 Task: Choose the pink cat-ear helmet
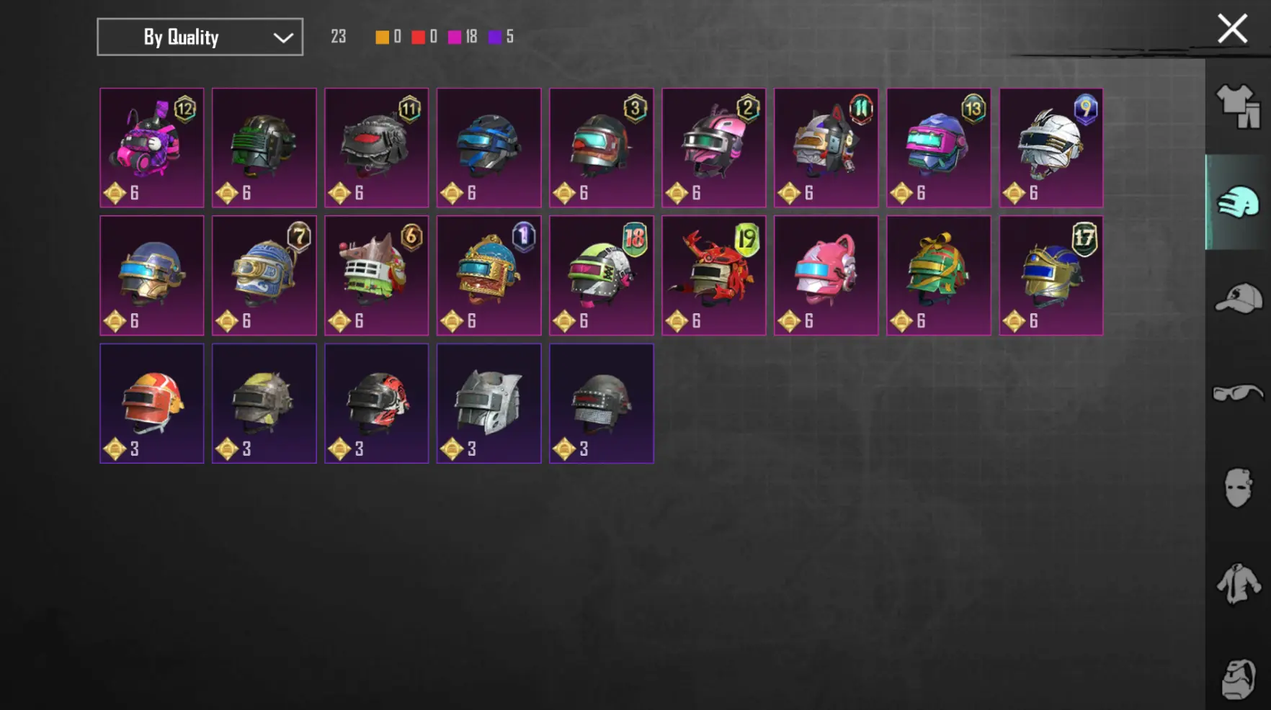pyautogui.click(x=826, y=275)
